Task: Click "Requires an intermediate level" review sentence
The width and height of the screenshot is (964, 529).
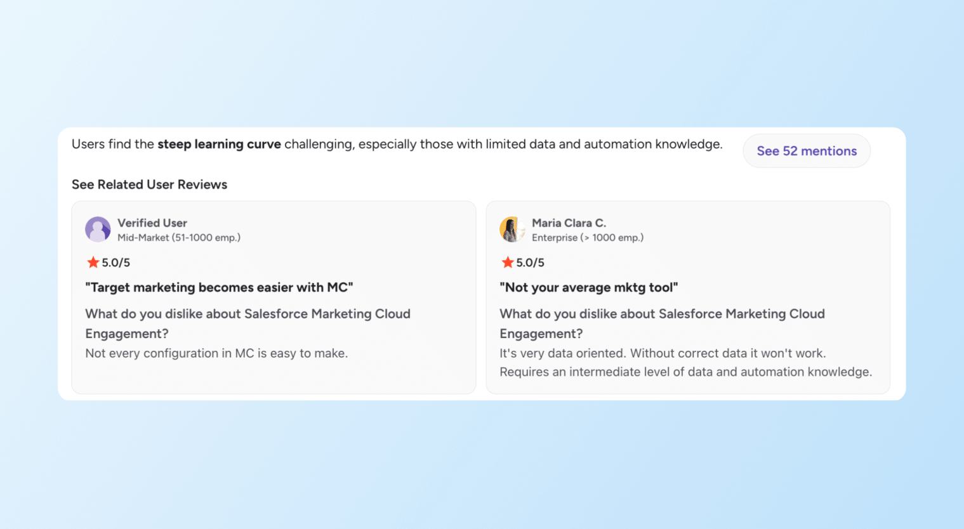Action: pyautogui.click(x=685, y=372)
